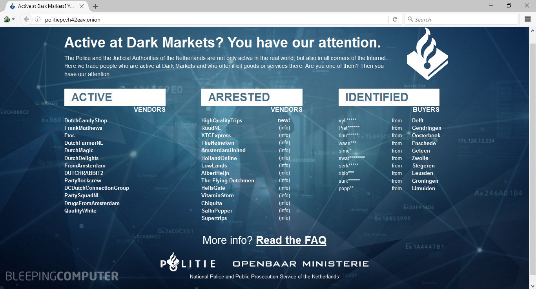Viewport: 536px width, 289px height.
Task: Click the ACTIVE heading box
Action: tap(115, 97)
